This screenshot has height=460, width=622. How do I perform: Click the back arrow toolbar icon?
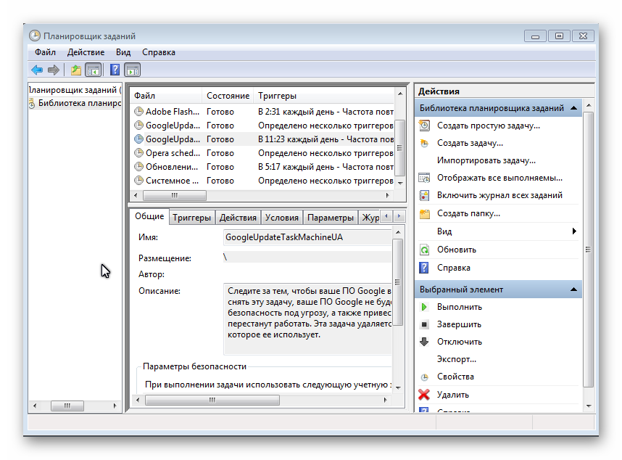point(36,70)
